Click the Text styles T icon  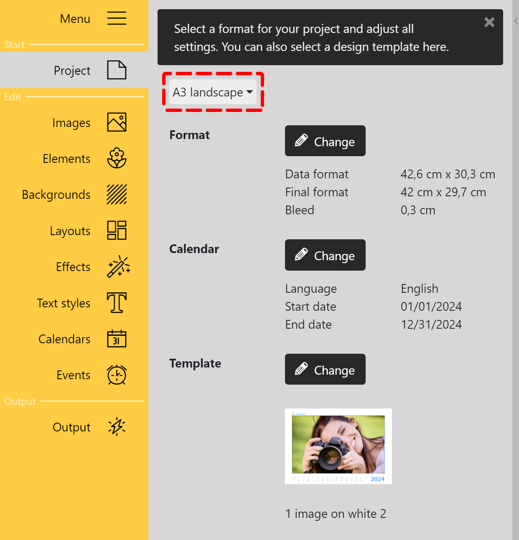(x=117, y=303)
